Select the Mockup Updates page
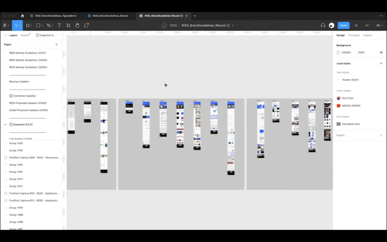Screen dimensions: 387x242 [19, 81]
